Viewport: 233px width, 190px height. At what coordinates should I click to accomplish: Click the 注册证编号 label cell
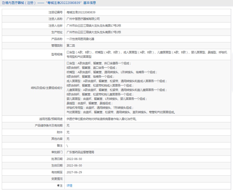[56, 12]
